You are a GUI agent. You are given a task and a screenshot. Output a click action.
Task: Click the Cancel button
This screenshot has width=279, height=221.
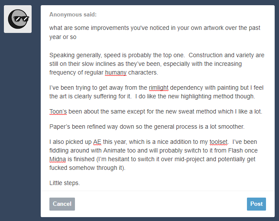click(62, 204)
